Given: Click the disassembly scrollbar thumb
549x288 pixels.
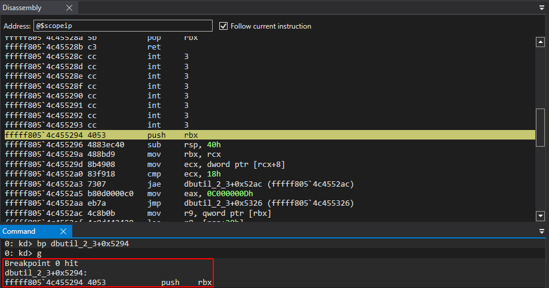Looking at the screenshot, I should [540, 128].
